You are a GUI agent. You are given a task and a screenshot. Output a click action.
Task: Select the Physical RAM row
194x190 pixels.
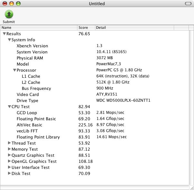(x=95, y=58)
